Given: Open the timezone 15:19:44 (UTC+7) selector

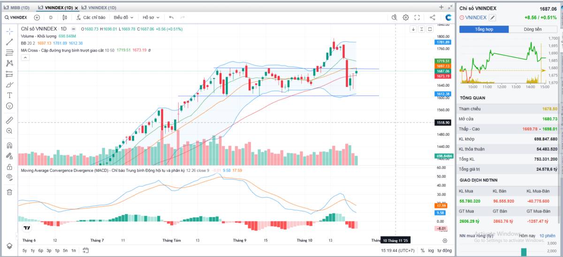Looking at the screenshot, I should coord(397,250).
